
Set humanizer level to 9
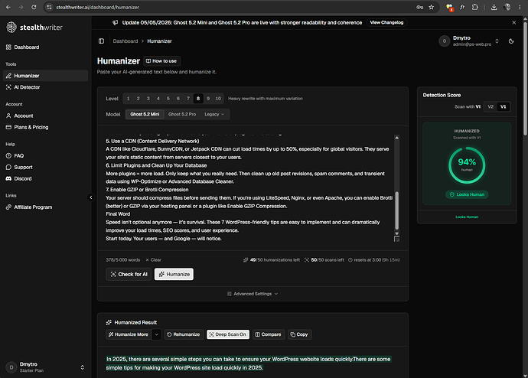208,99
